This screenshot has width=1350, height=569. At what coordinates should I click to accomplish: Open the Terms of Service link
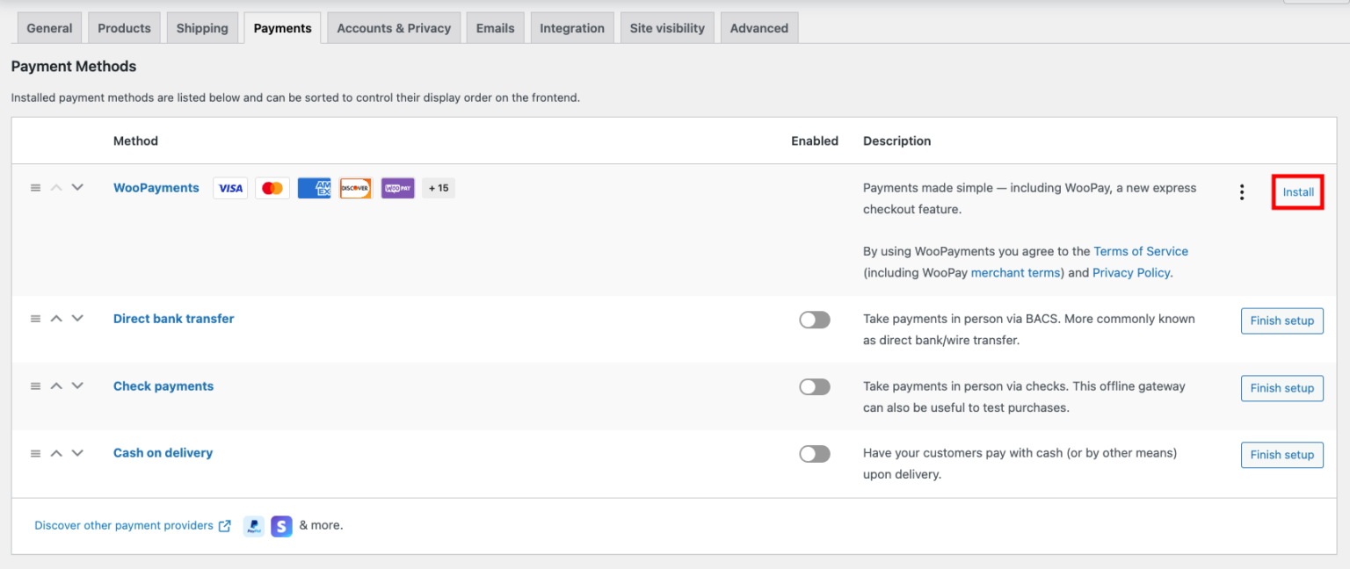point(1141,251)
